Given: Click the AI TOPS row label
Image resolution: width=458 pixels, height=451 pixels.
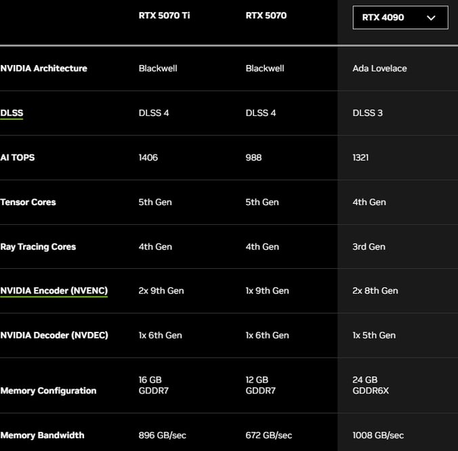Looking at the screenshot, I should point(18,158).
